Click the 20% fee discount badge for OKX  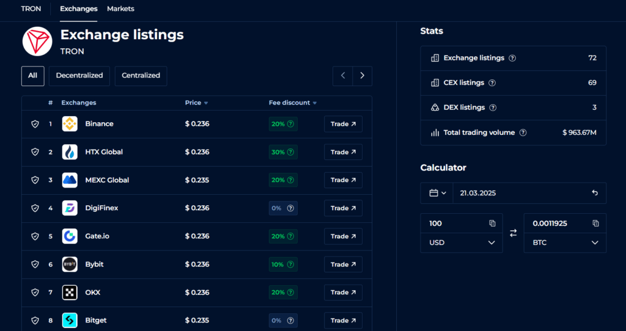coord(283,293)
